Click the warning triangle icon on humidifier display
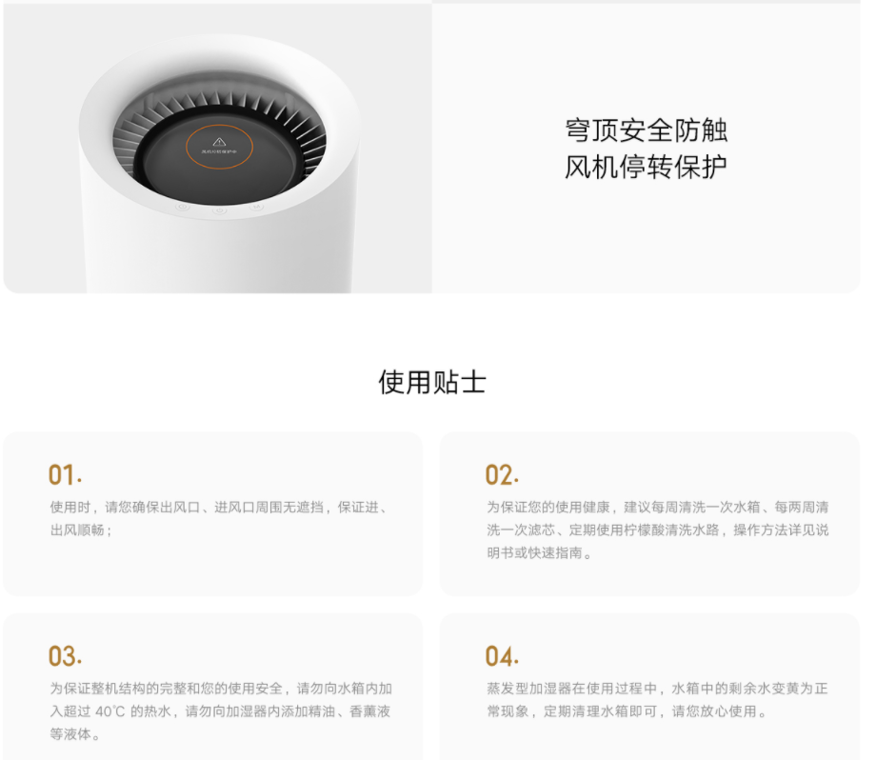Viewport: 876px width, 760px height. click(x=219, y=142)
